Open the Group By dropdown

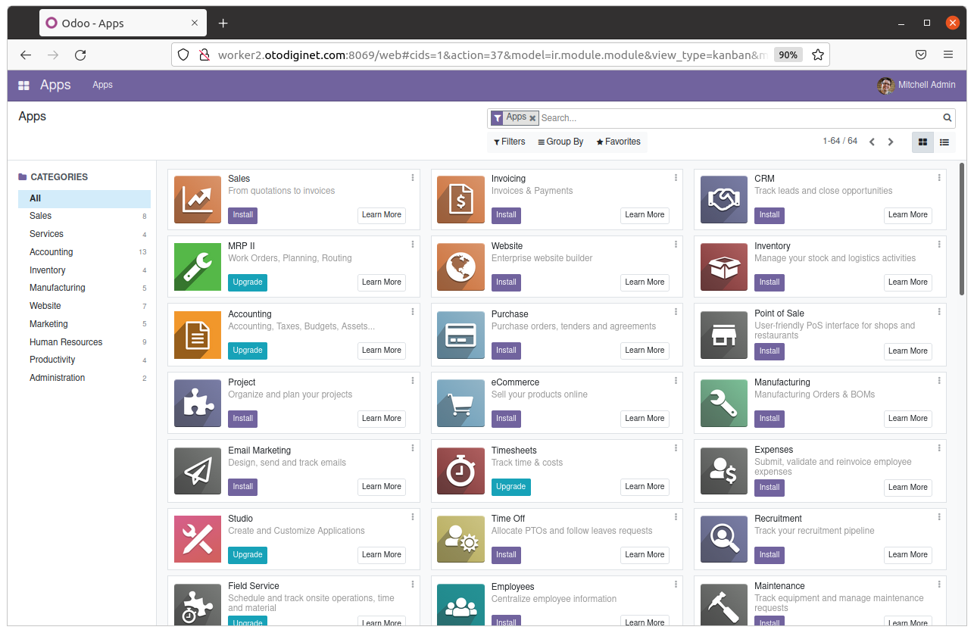tap(560, 142)
